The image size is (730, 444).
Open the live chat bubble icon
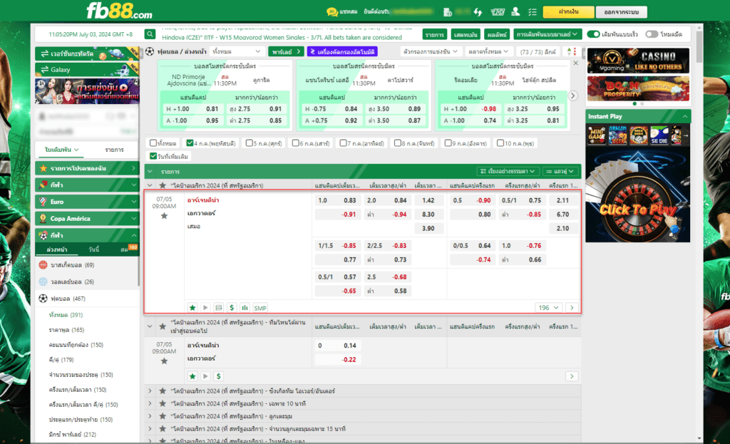332,11
